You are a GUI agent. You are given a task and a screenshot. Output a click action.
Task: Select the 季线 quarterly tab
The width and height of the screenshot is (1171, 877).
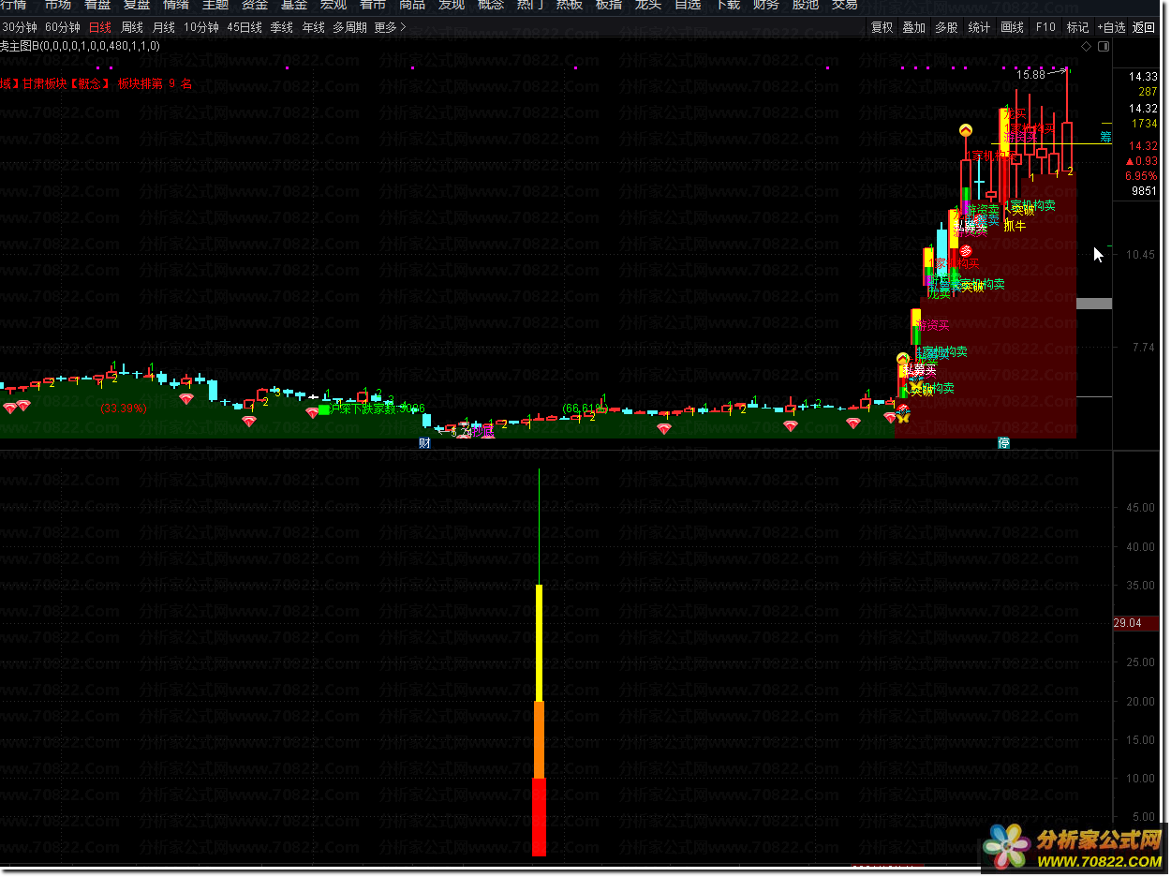pos(282,27)
